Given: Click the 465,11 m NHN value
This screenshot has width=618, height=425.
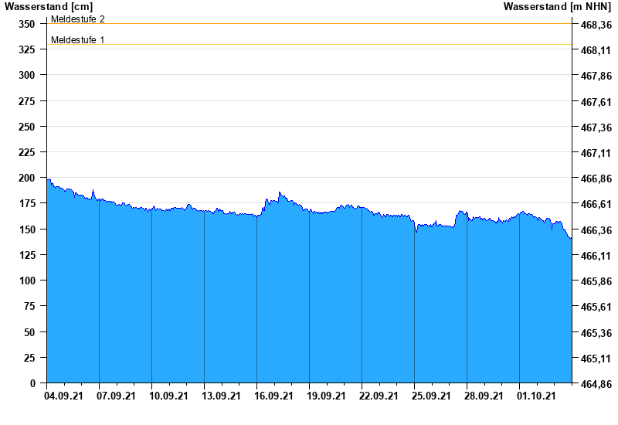Looking at the screenshot, I should point(596,359).
